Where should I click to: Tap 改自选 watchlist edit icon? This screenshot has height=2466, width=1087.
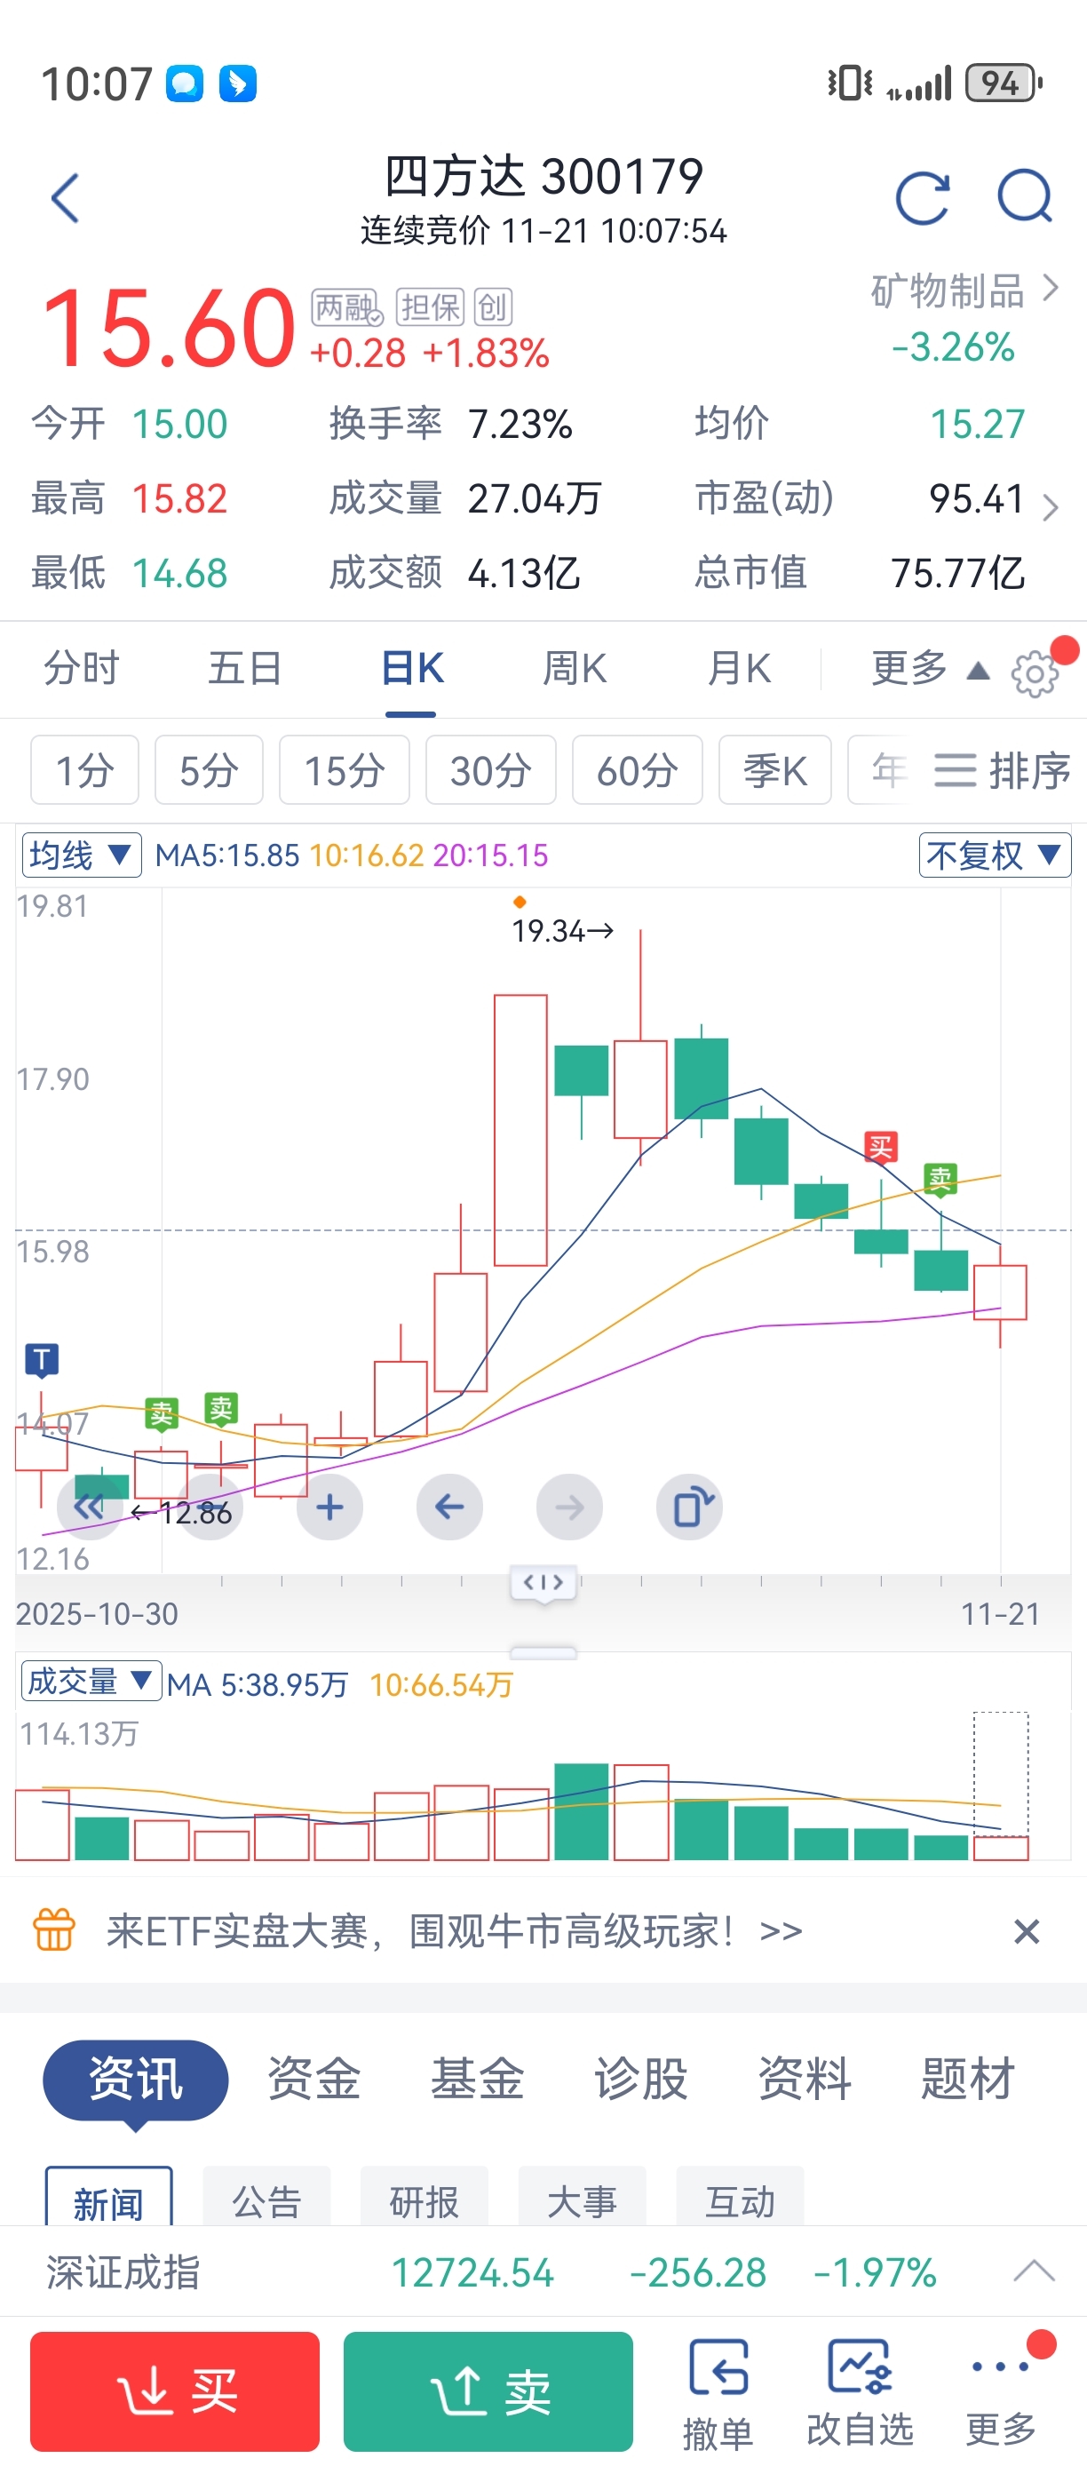click(860, 2390)
